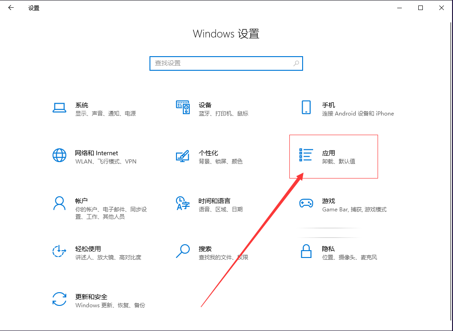Click the Apps list icon
This screenshot has width=453, height=331.
pyautogui.click(x=306, y=155)
